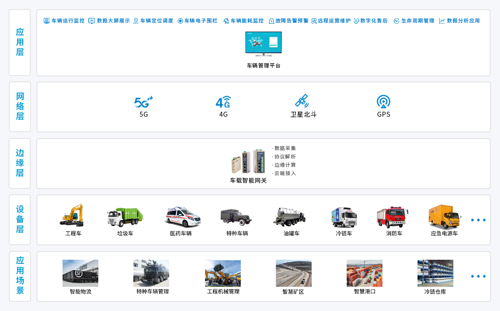Viewport: 500px width, 311px height.
Task: Select the 应用层 layer label
Action: tap(20, 43)
